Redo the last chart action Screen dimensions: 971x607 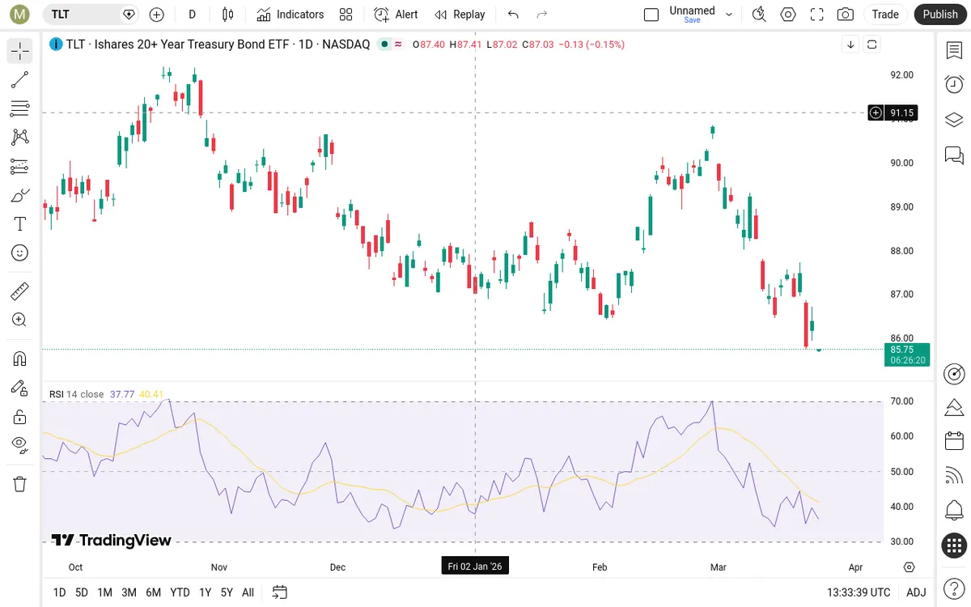click(x=542, y=15)
